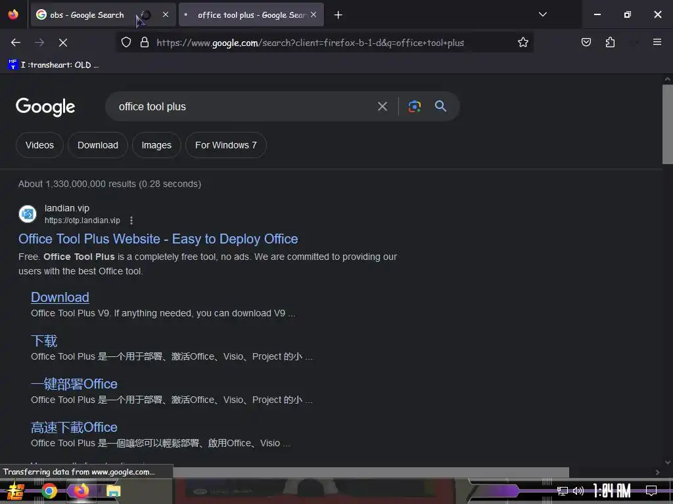Click the 1:04 AM clock
This screenshot has width=673, height=504.
coord(612,491)
